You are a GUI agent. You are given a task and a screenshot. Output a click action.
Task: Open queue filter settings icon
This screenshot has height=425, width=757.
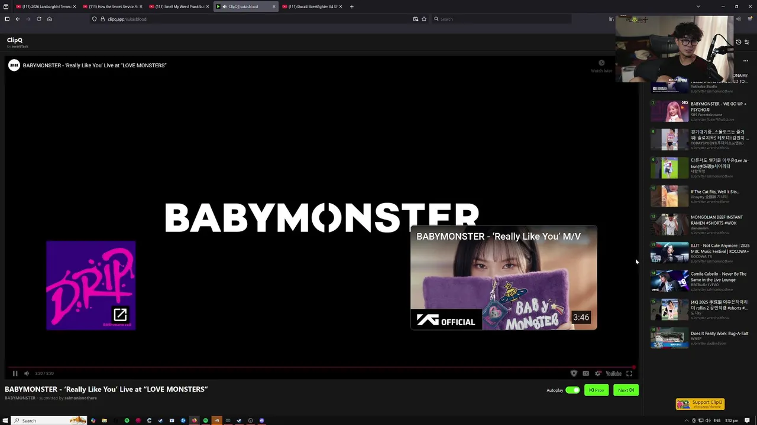747,42
